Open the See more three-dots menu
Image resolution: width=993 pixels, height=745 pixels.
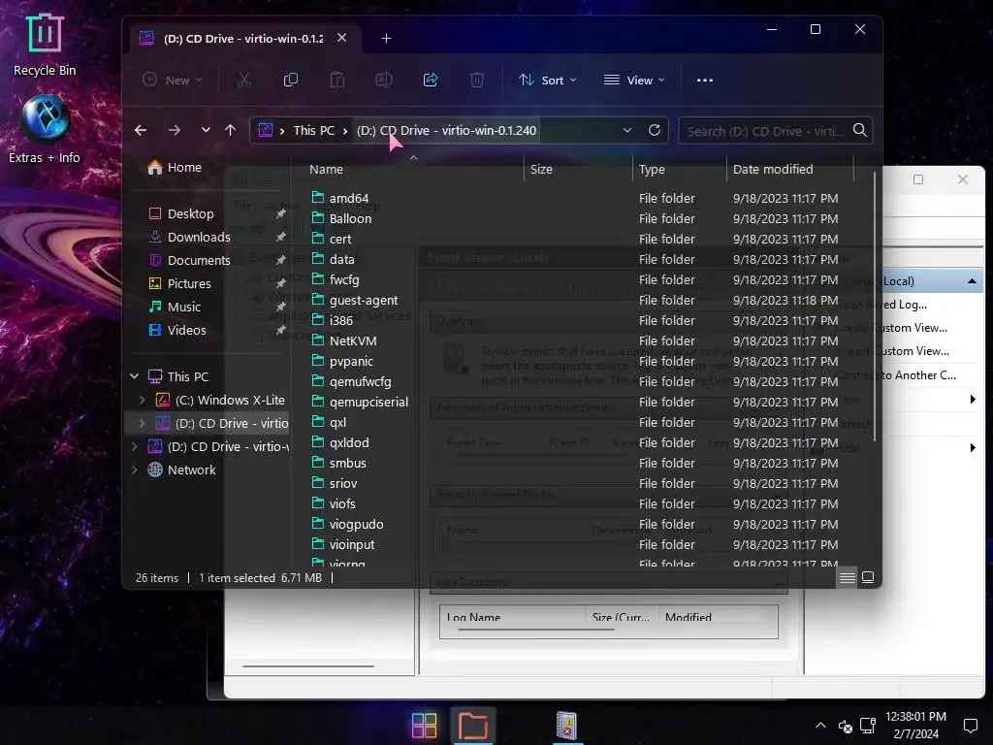(705, 80)
